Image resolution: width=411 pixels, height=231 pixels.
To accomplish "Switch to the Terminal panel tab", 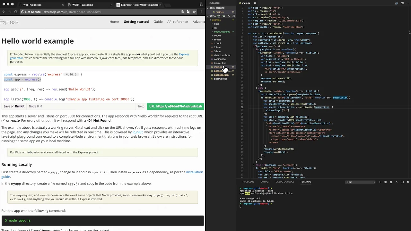I will pyautogui.click(x=306, y=182).
